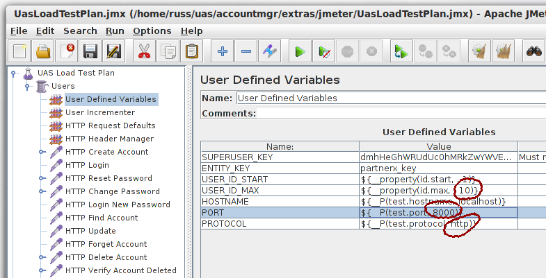Viewport: 546px width, 278px height.
Task: Select the HTTP Find Account sampler
Action: [x=102, y=218]
